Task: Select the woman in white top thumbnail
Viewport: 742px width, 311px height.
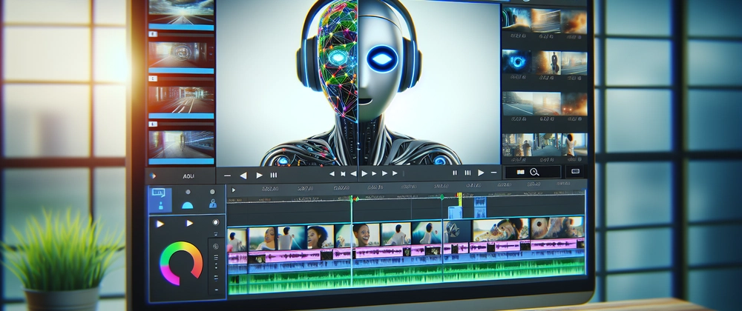Action: coord(574,144)
